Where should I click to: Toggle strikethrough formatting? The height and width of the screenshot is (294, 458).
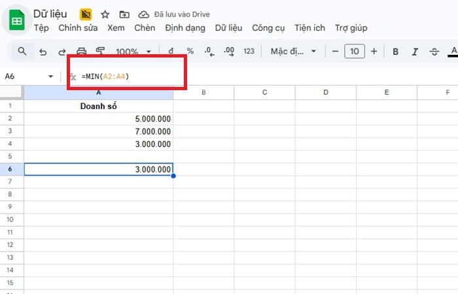pos(434,51)
